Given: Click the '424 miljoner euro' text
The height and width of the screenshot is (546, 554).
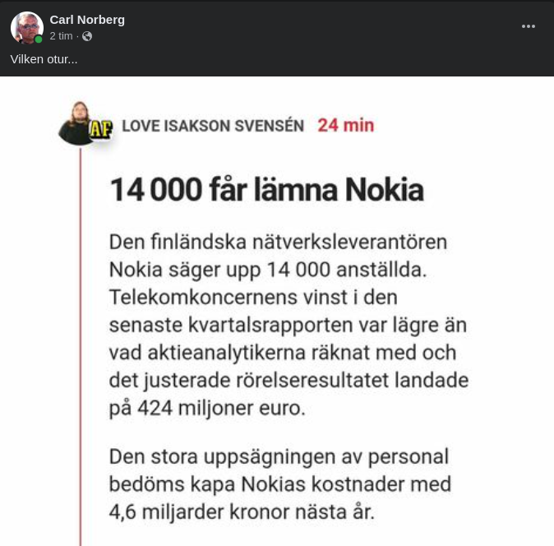Looking at the screenshot, I should click(221, 408).
